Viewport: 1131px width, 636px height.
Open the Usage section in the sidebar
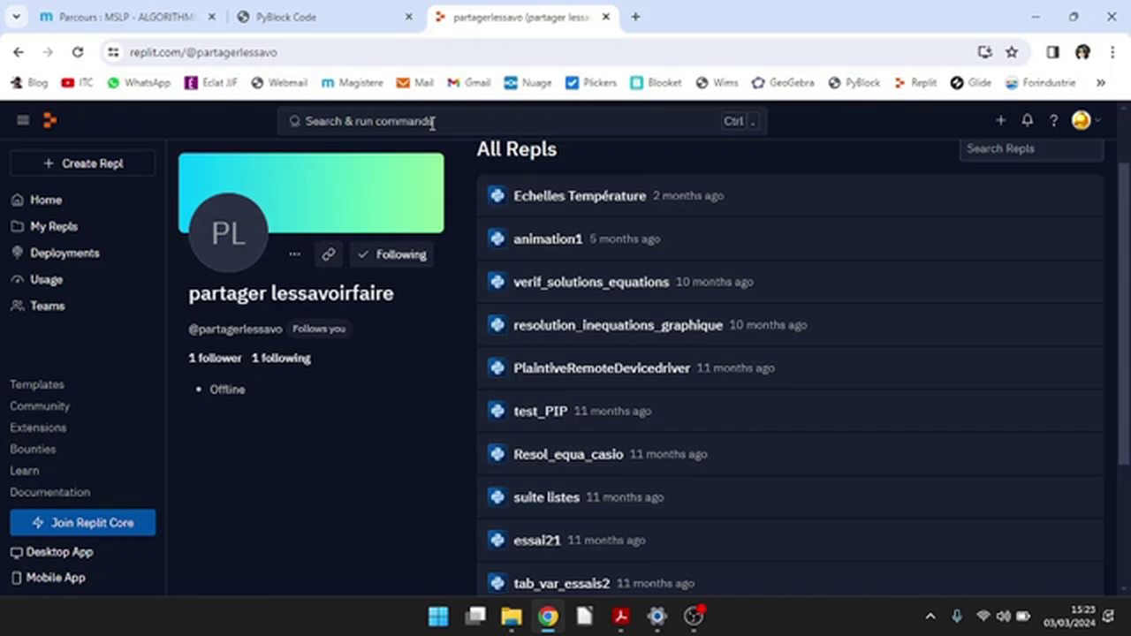tap(46, 279)
